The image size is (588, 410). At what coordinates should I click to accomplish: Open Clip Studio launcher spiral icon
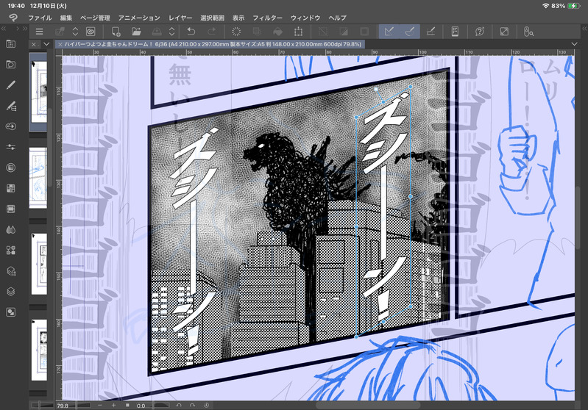click(91, 32)
